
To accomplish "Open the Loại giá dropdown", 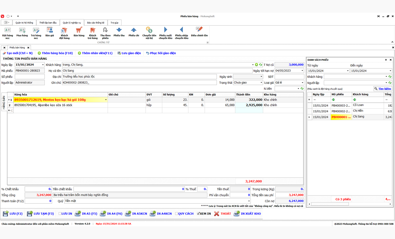I will pyautogui.click(x=302, y=83).
